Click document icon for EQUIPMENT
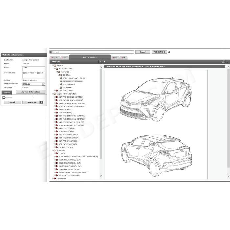 point(61,88)
